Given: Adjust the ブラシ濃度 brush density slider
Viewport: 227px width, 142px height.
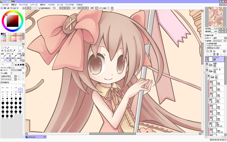Looking at the screenshot, I should 17,73.
